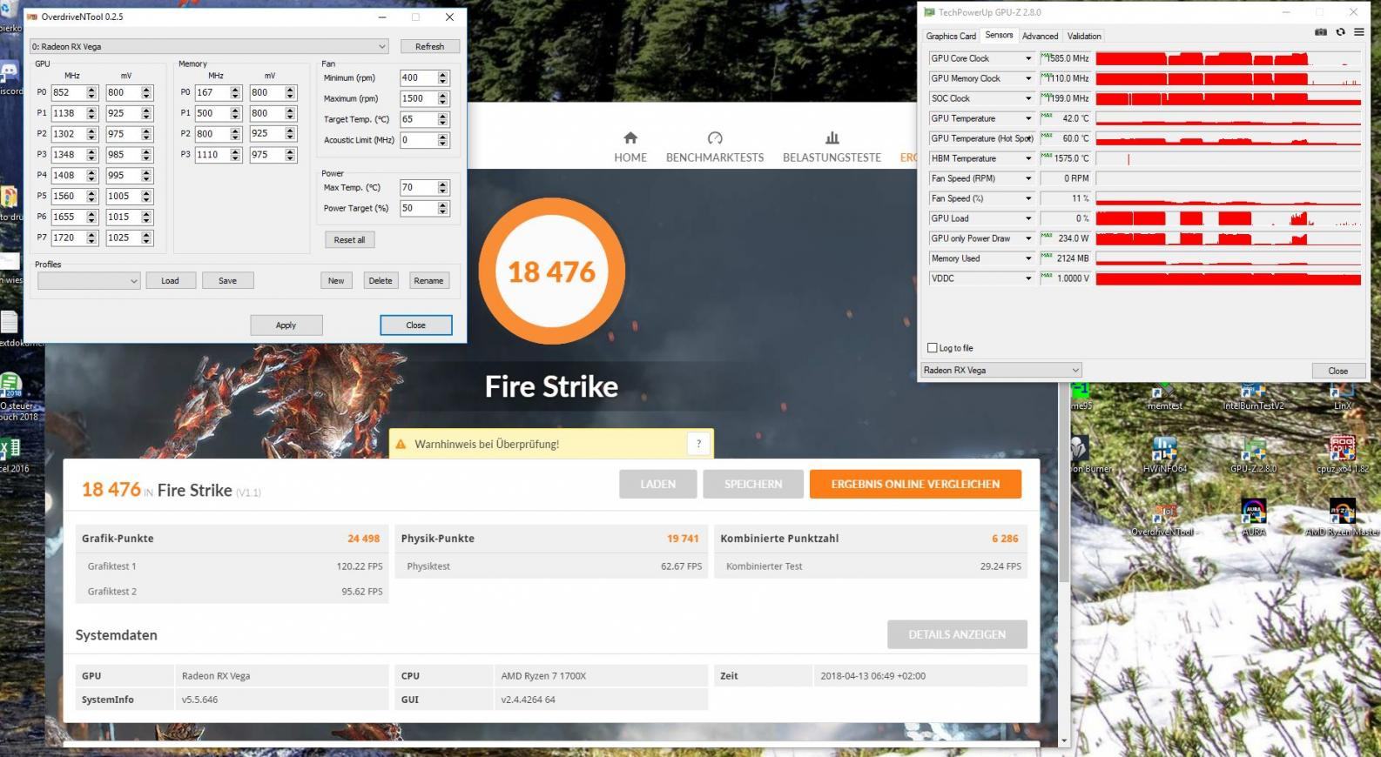The width and height of the screenshot is (1381, 757).
Task: Switch to the Graphics Card tab
Action: coord(951,36)
